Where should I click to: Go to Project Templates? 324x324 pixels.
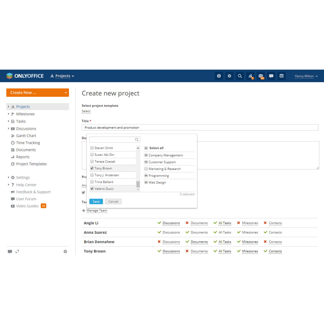pyautogui.click(x=31, y=164)
